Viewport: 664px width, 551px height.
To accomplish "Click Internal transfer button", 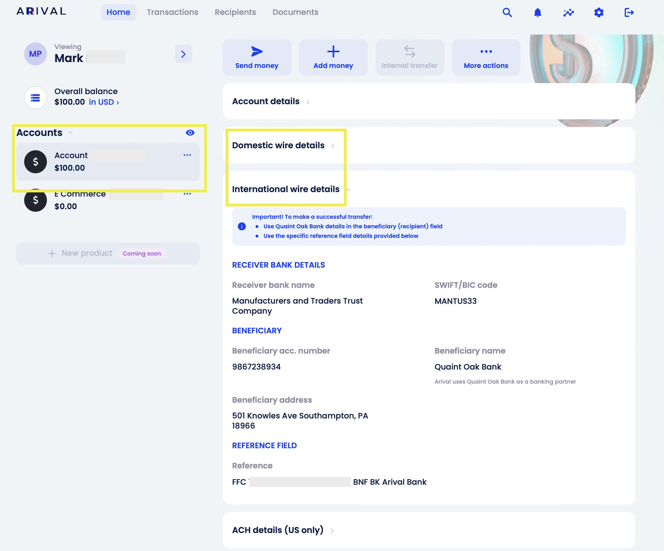I will tap(410, 57).
